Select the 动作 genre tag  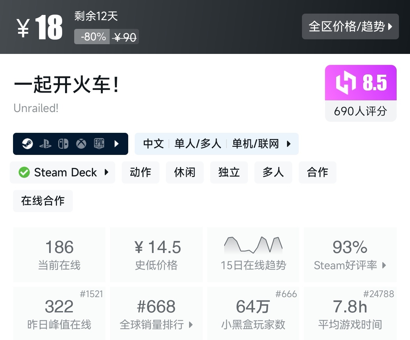point(140,172)
